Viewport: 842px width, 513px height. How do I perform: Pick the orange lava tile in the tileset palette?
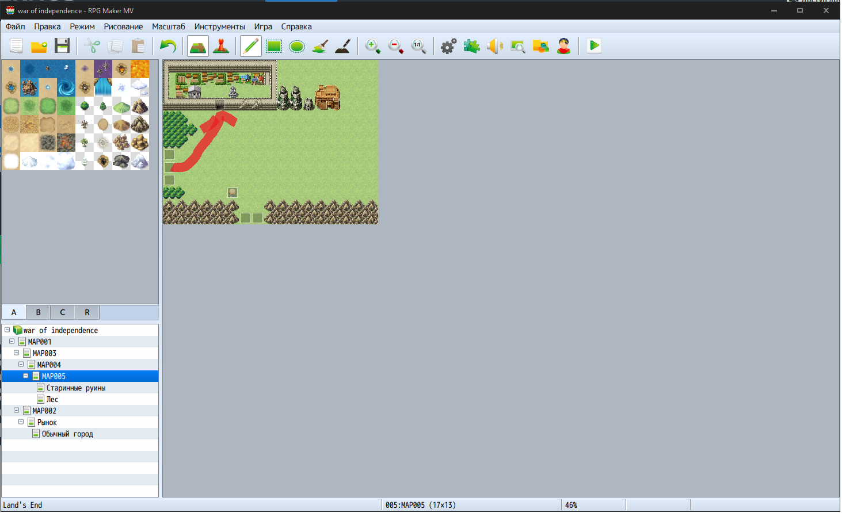(140, 69)
